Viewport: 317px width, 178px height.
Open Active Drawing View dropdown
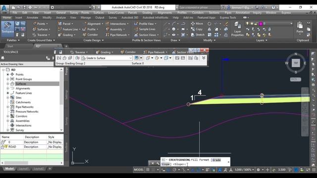point(27,64)
